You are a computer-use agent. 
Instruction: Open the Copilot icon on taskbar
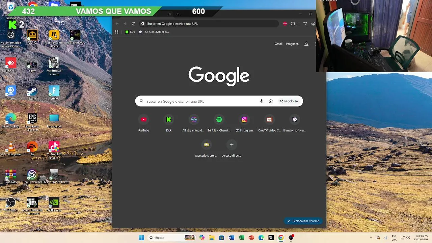pos(202,238)
